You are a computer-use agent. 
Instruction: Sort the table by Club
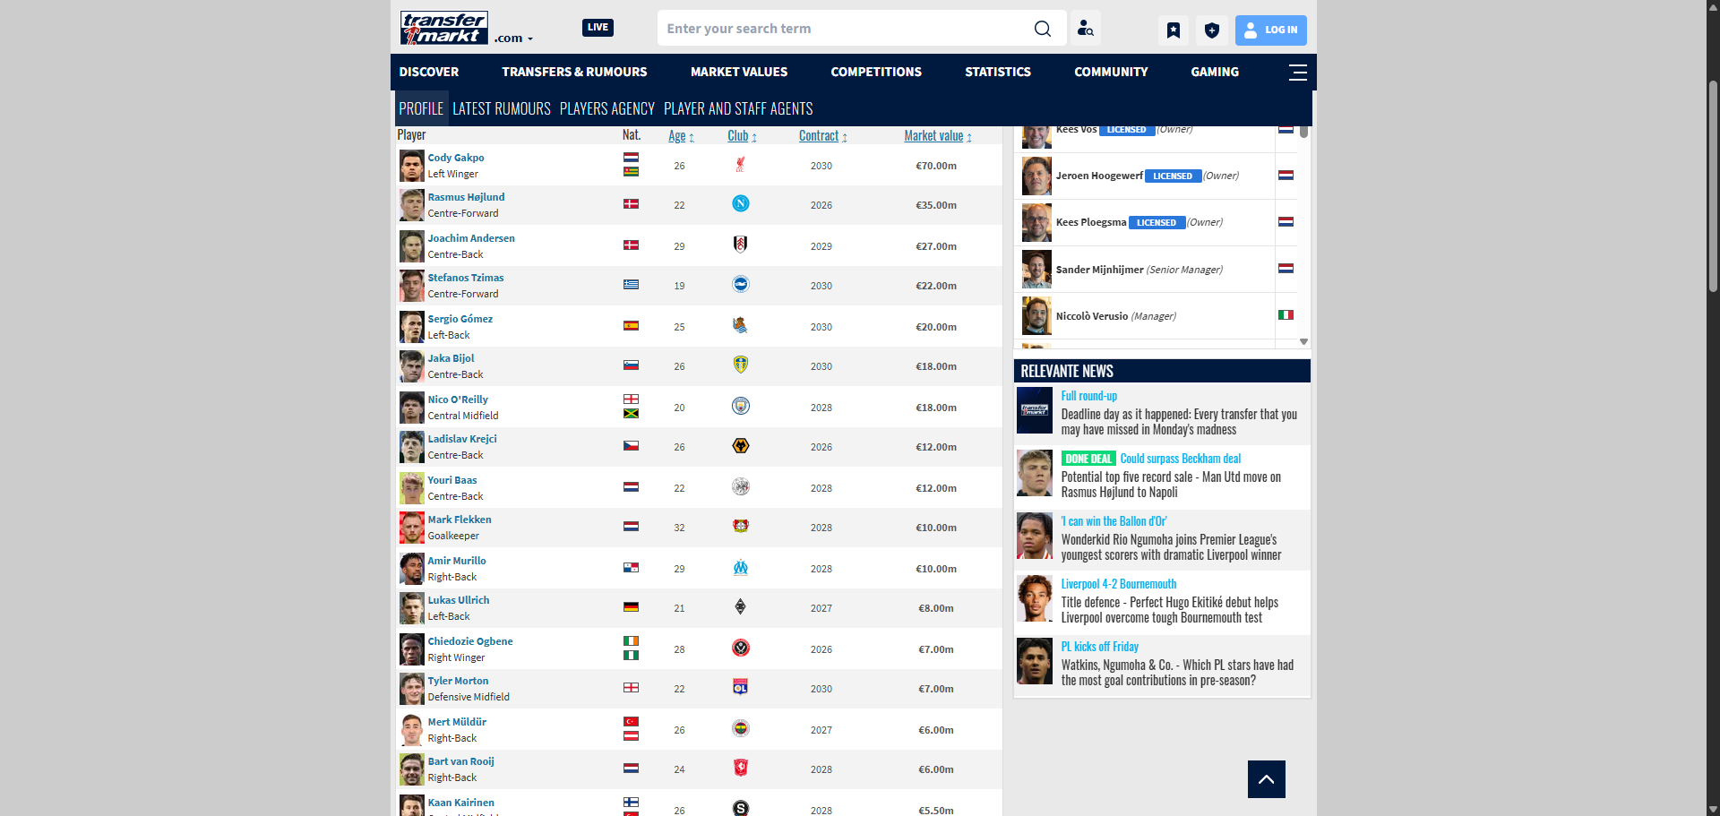pyautogui.click(x=742, y=136)
